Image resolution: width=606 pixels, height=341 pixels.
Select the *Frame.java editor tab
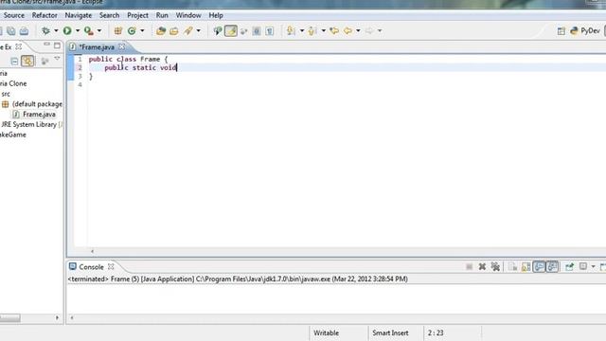click(x=97, y=47)
